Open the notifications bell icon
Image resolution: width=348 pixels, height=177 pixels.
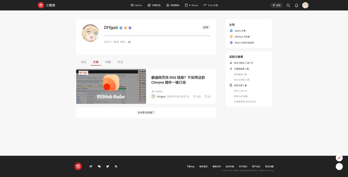tap(297, 5)
